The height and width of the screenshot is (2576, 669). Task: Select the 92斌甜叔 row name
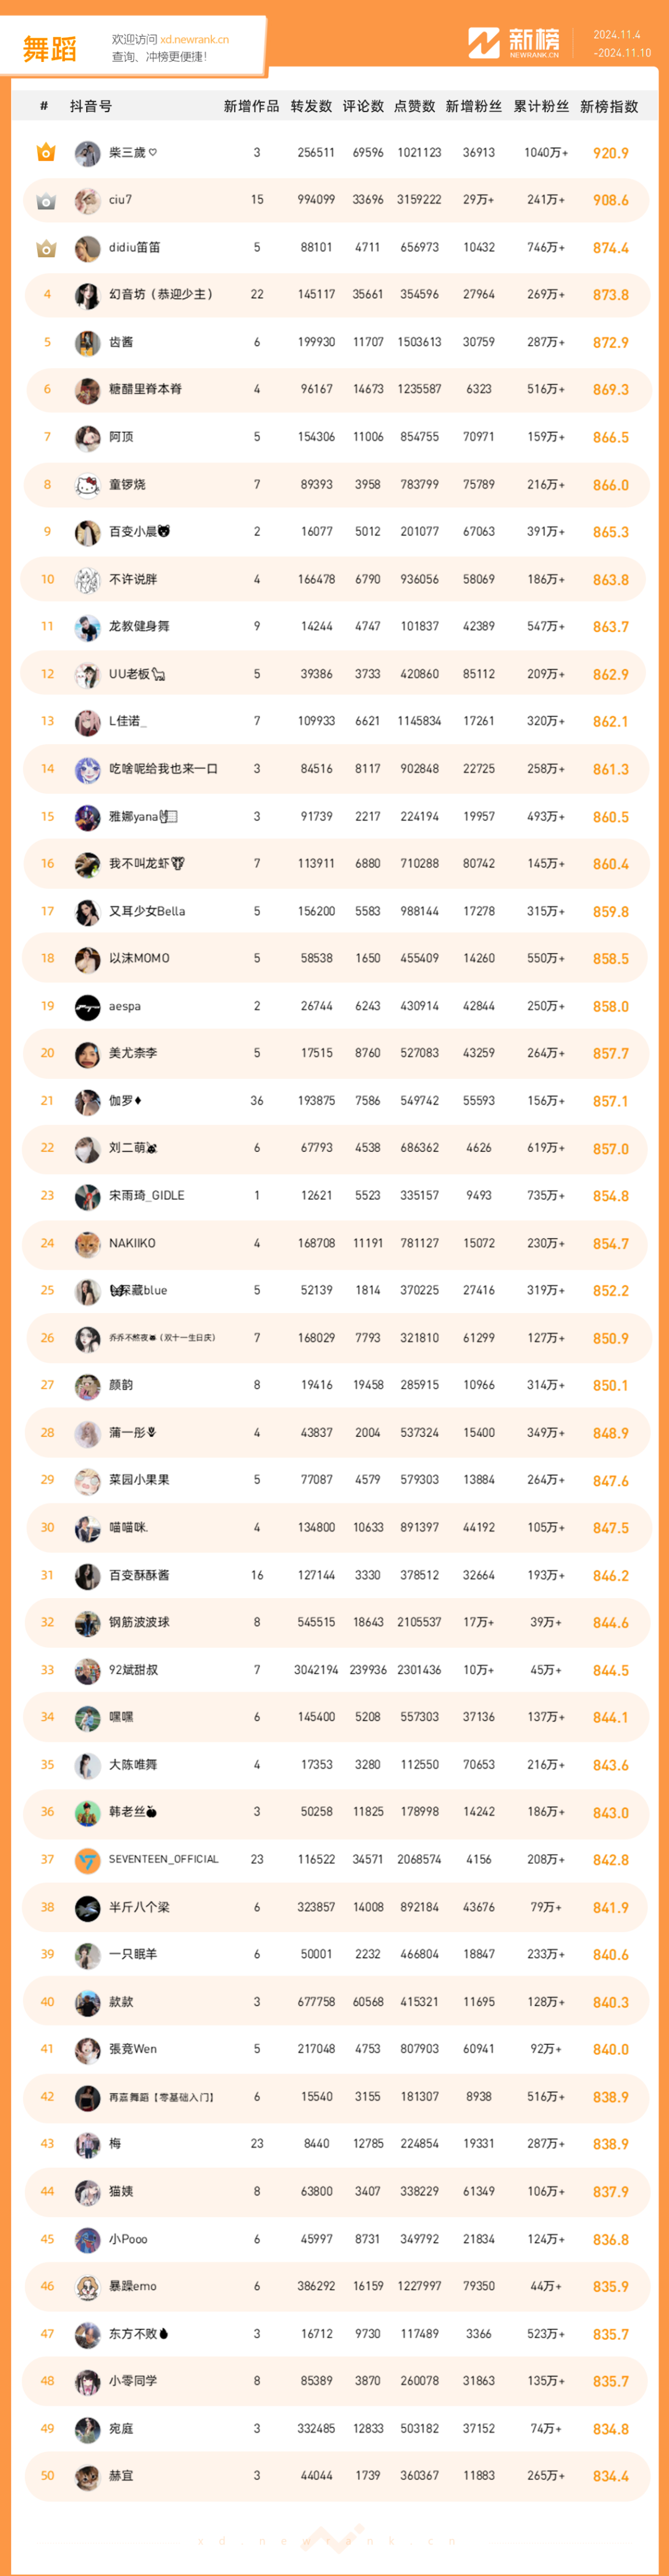point(133,1670)
